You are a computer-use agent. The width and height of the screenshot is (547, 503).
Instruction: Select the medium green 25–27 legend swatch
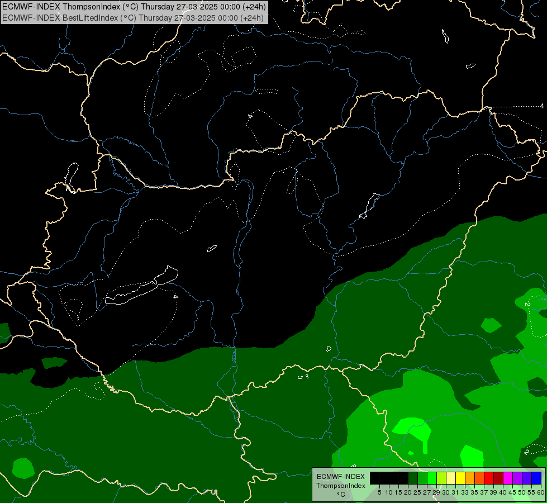[422, 478]
